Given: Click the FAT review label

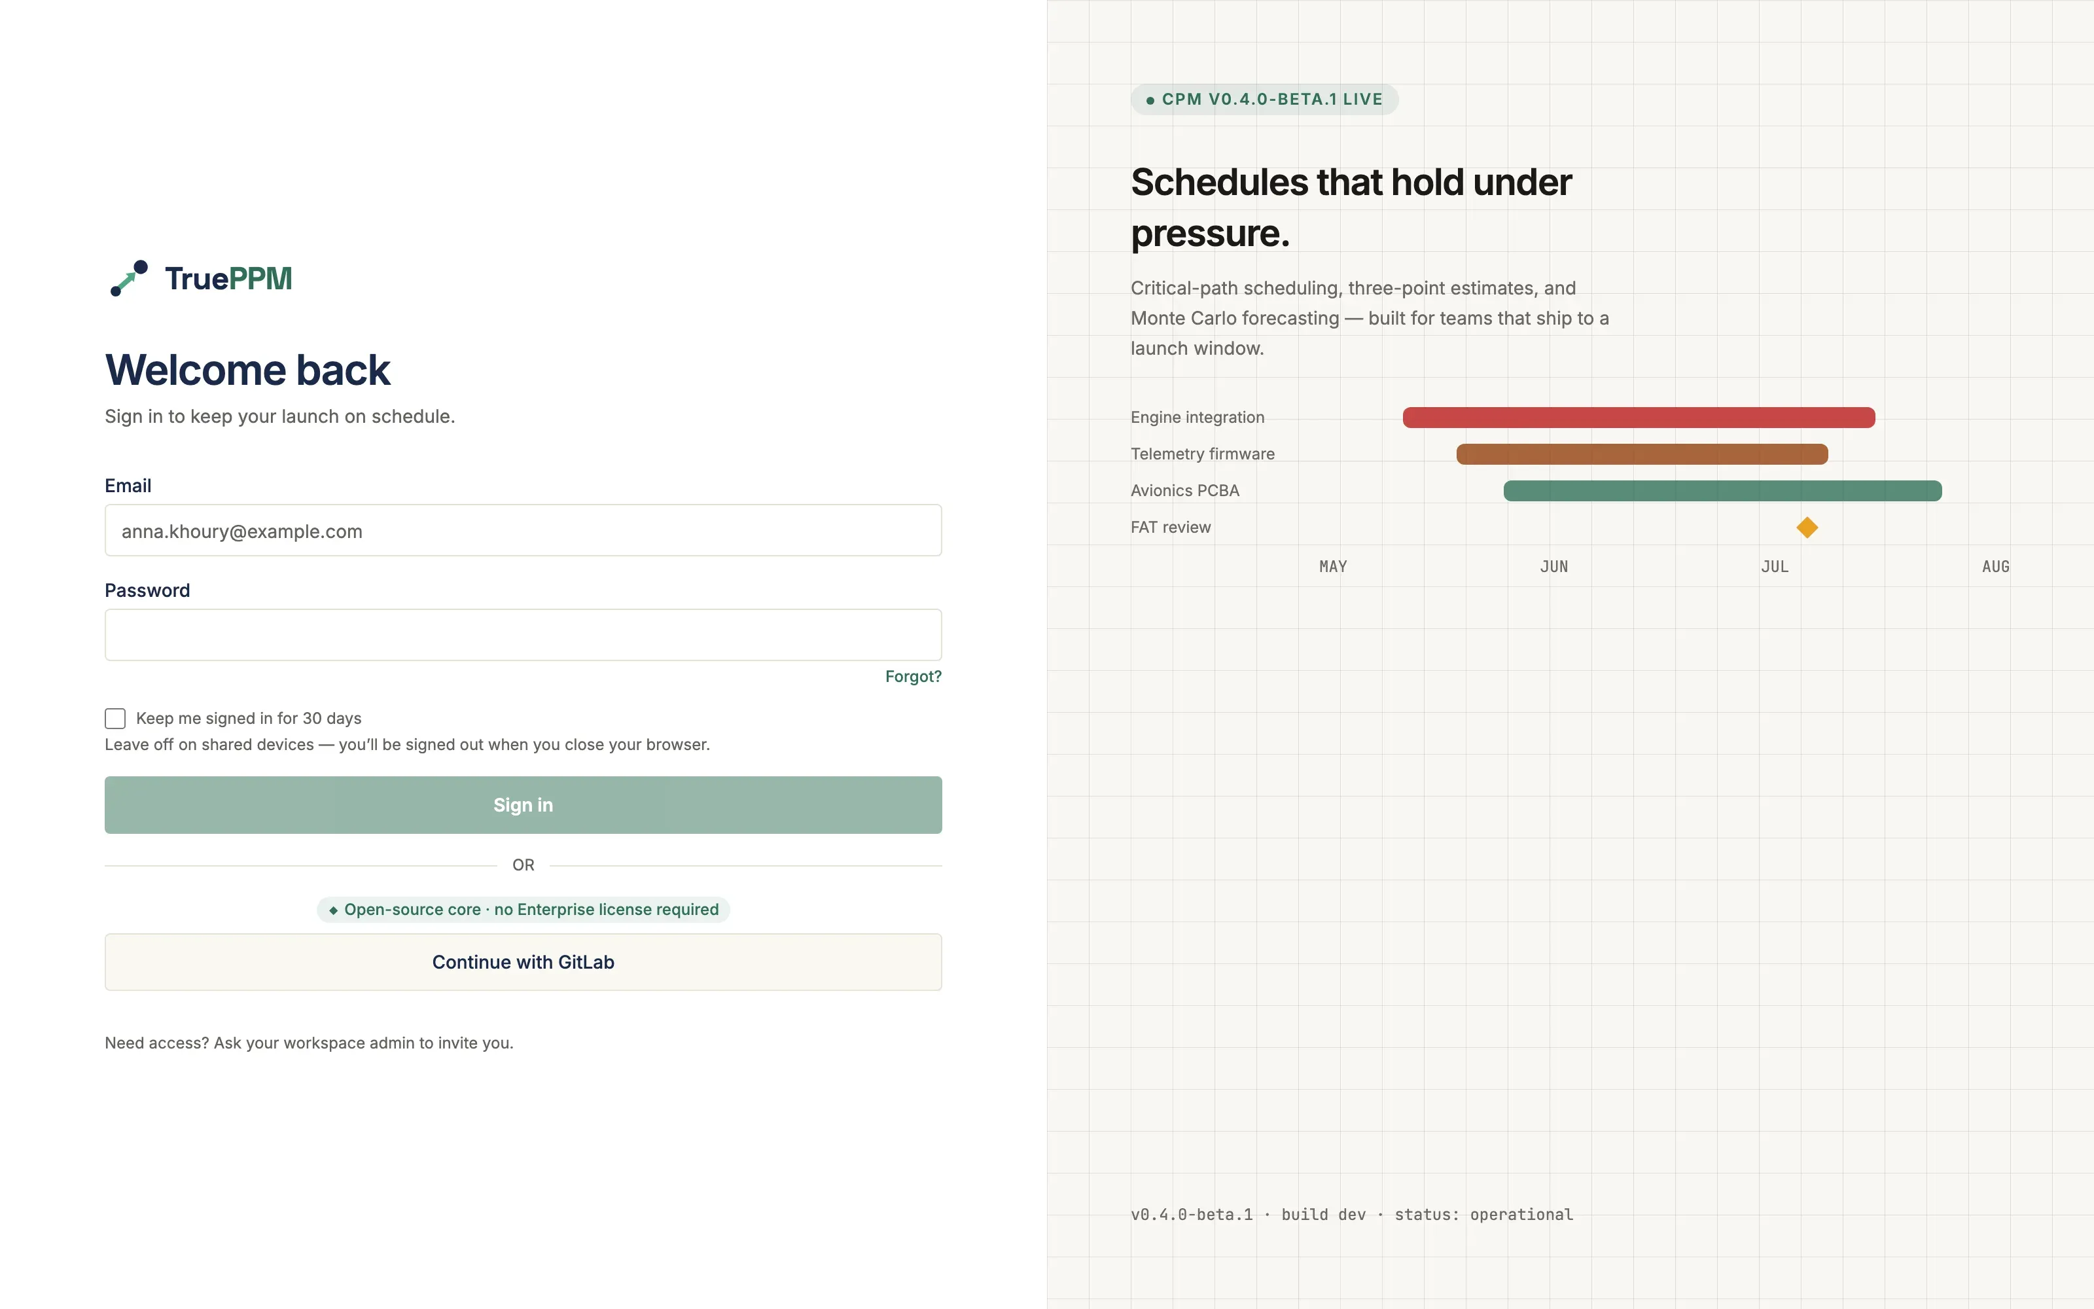Looking at the screenshot, I should click(1170, 528).
